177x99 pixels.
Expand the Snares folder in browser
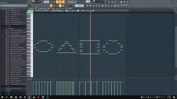[x=9, y=26]
